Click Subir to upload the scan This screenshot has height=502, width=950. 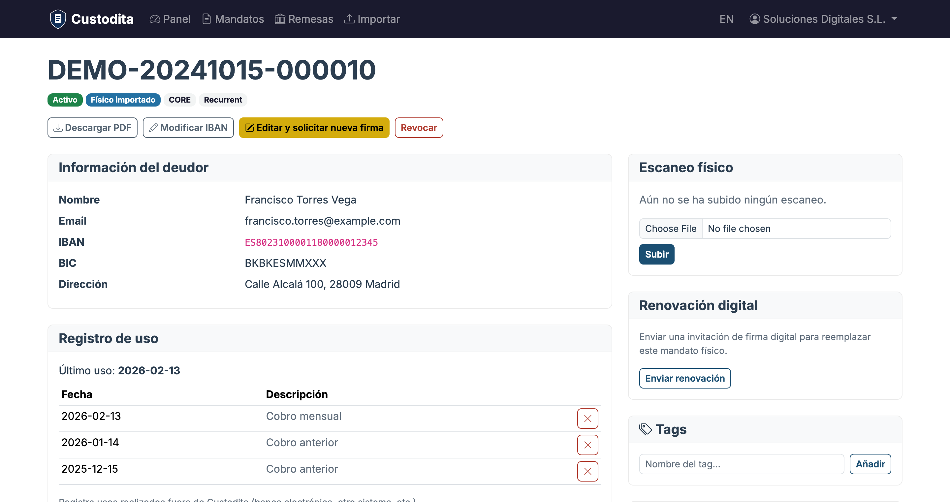(x=656, y=254)
